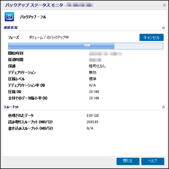Click the 書き込みスループット (MB/分) label
The width and height of the screenshot is (169, 169).
pos(31,128)
